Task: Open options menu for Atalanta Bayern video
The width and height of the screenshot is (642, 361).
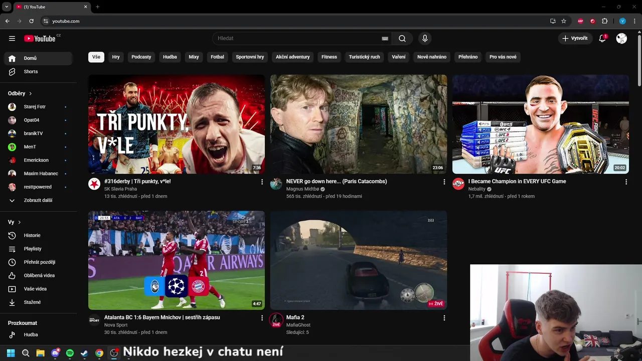Action: 262,318
